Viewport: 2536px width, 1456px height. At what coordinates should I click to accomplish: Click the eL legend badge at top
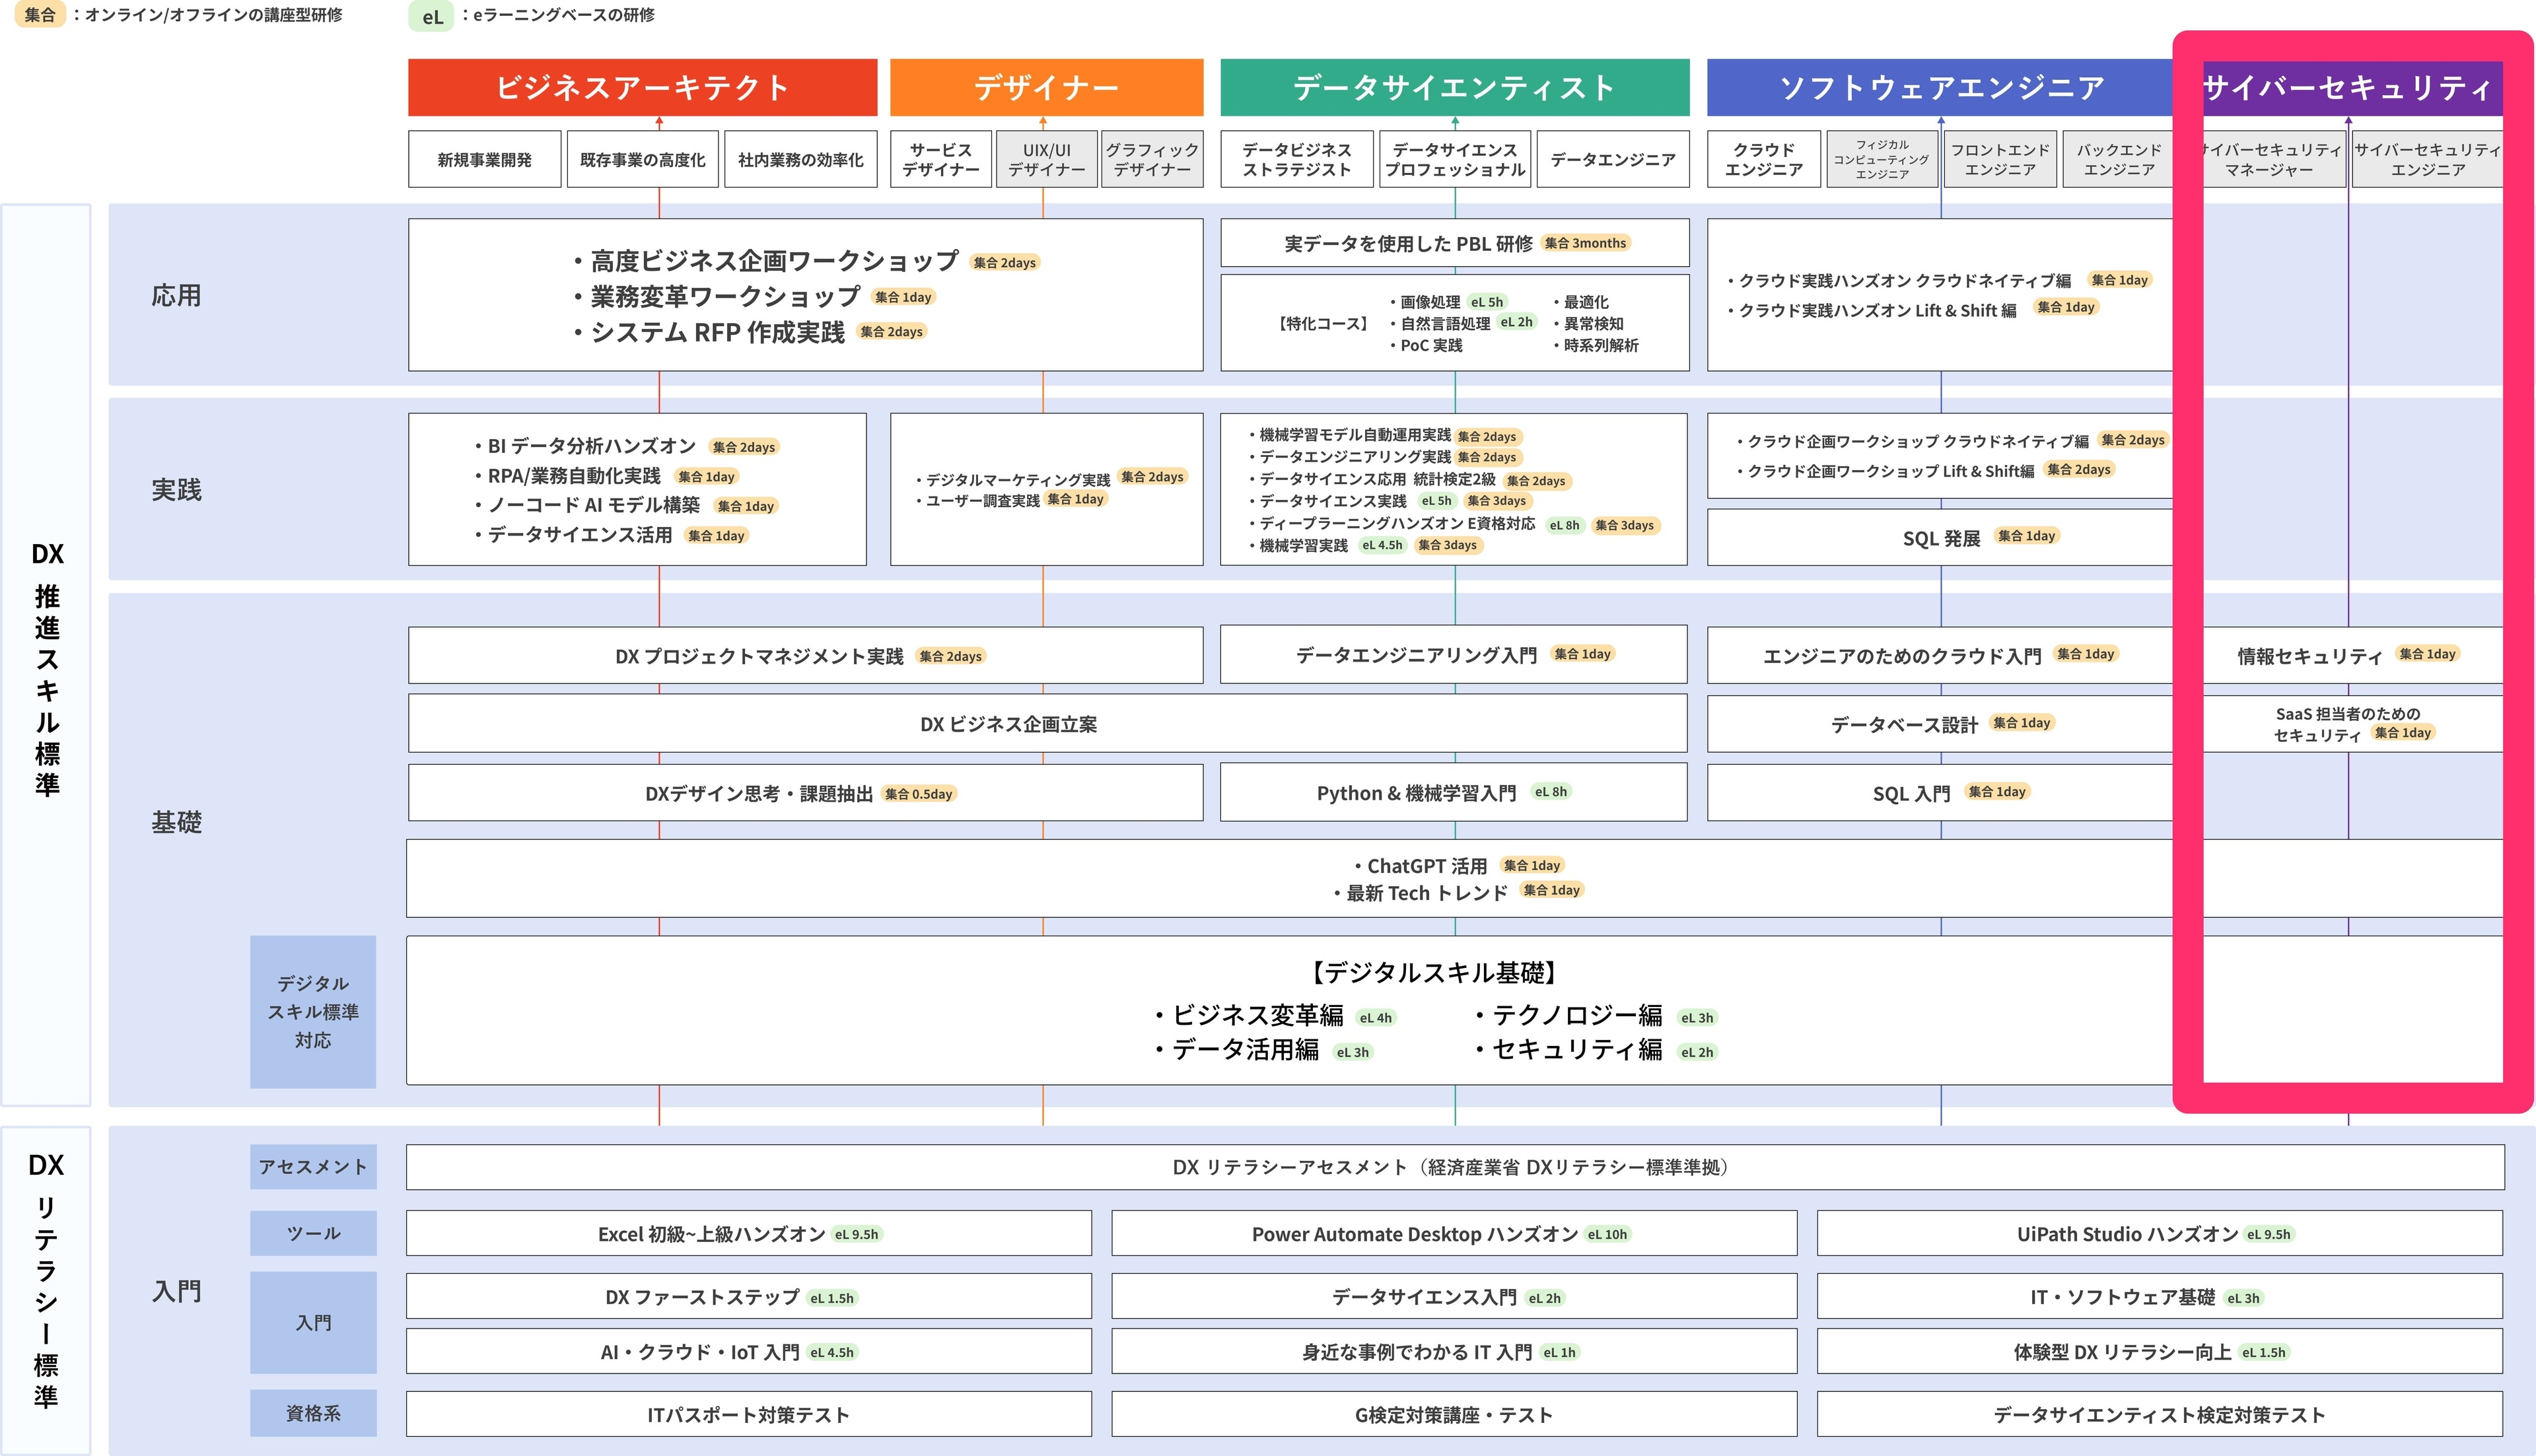(432, 17)
